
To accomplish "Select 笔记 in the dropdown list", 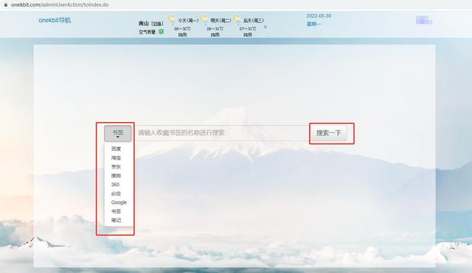I will pos(116,220).
